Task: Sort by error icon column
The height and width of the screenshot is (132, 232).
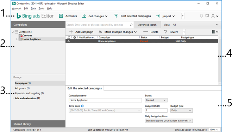Action: 75,37
